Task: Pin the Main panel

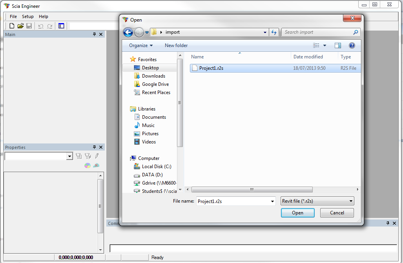Action: (94, 34)
